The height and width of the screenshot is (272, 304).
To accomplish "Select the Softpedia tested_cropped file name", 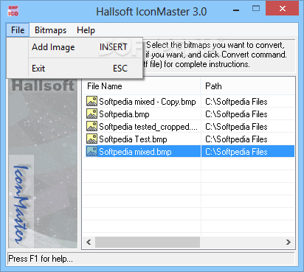I will [x=148, y=127].
